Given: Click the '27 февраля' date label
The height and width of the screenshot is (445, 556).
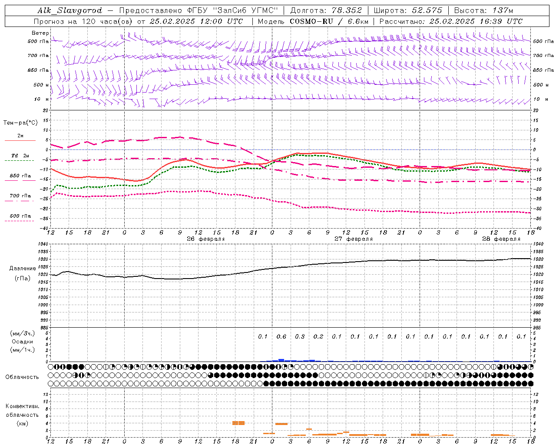Looking at the screenshot, I should tap(354, 239).
